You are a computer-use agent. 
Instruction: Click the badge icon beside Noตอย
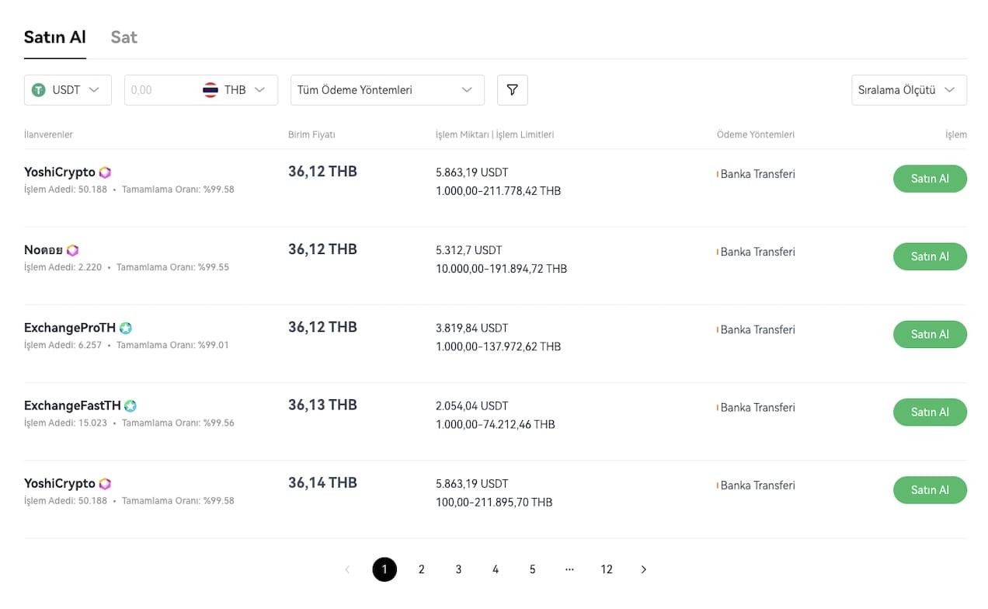point(72,250)
